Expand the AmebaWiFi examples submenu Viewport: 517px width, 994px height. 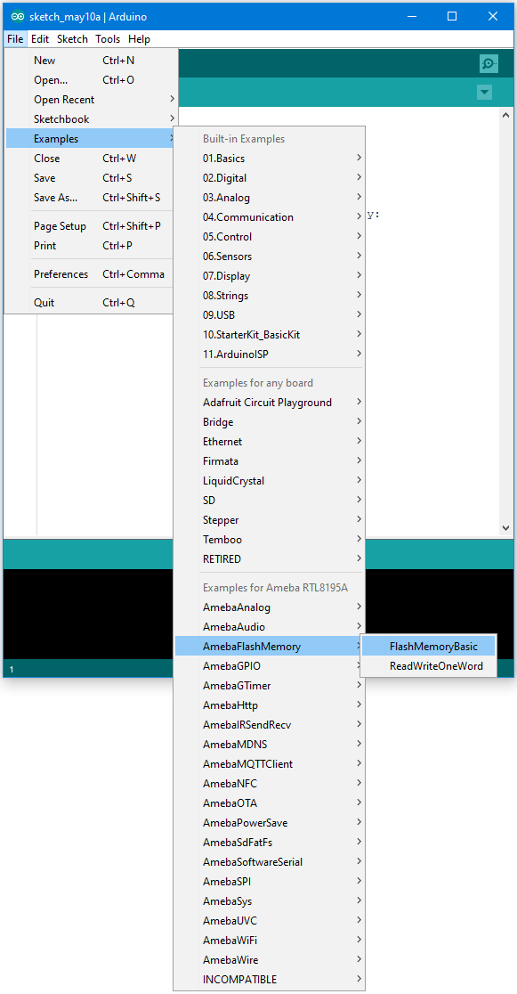(x=270, y=941)
